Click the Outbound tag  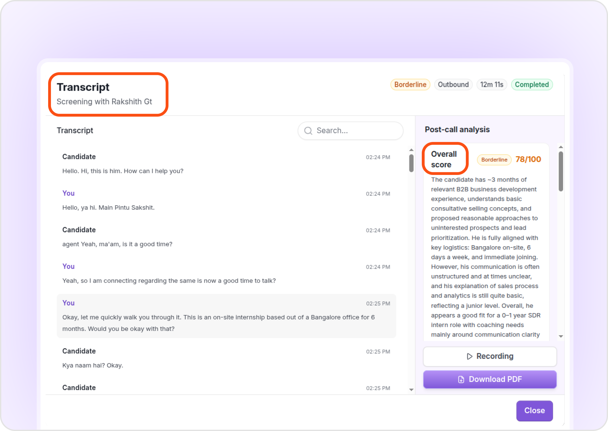[453, 85]
